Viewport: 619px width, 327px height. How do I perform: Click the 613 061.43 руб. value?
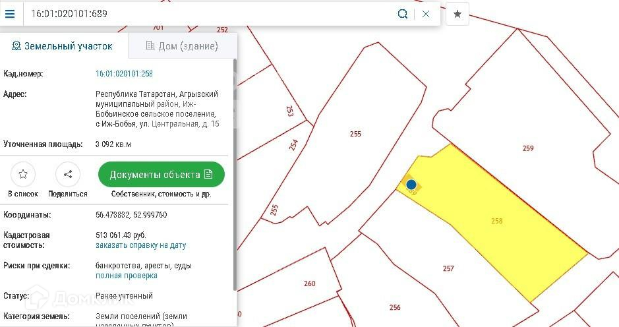121,235
